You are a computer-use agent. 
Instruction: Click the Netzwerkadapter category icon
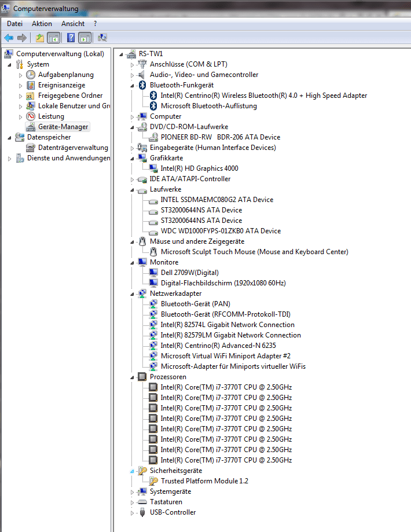click(142, 294)
